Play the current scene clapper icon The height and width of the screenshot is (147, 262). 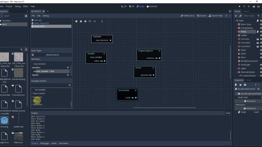click(254, 7)
